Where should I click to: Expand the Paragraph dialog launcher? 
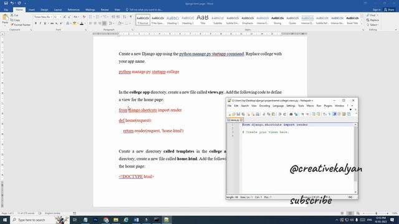(x=132, y=30)
